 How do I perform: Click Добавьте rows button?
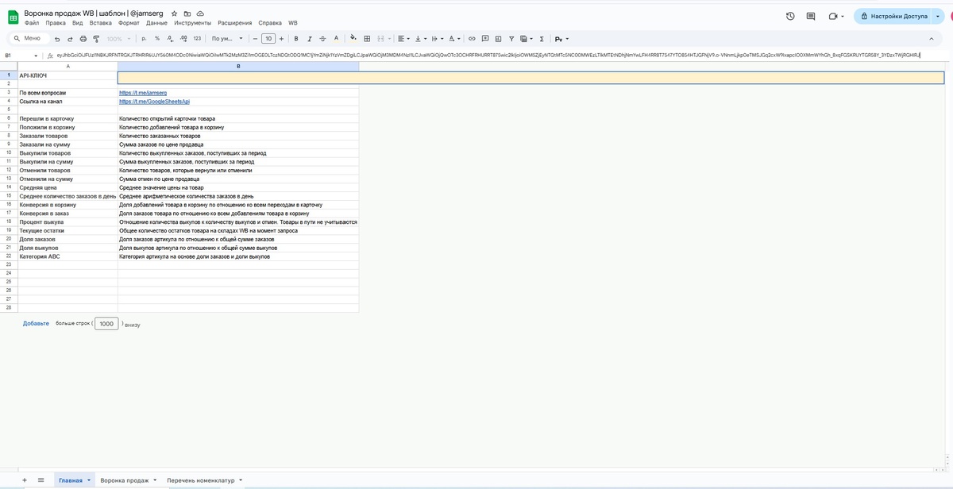click(x=36, y=324)
